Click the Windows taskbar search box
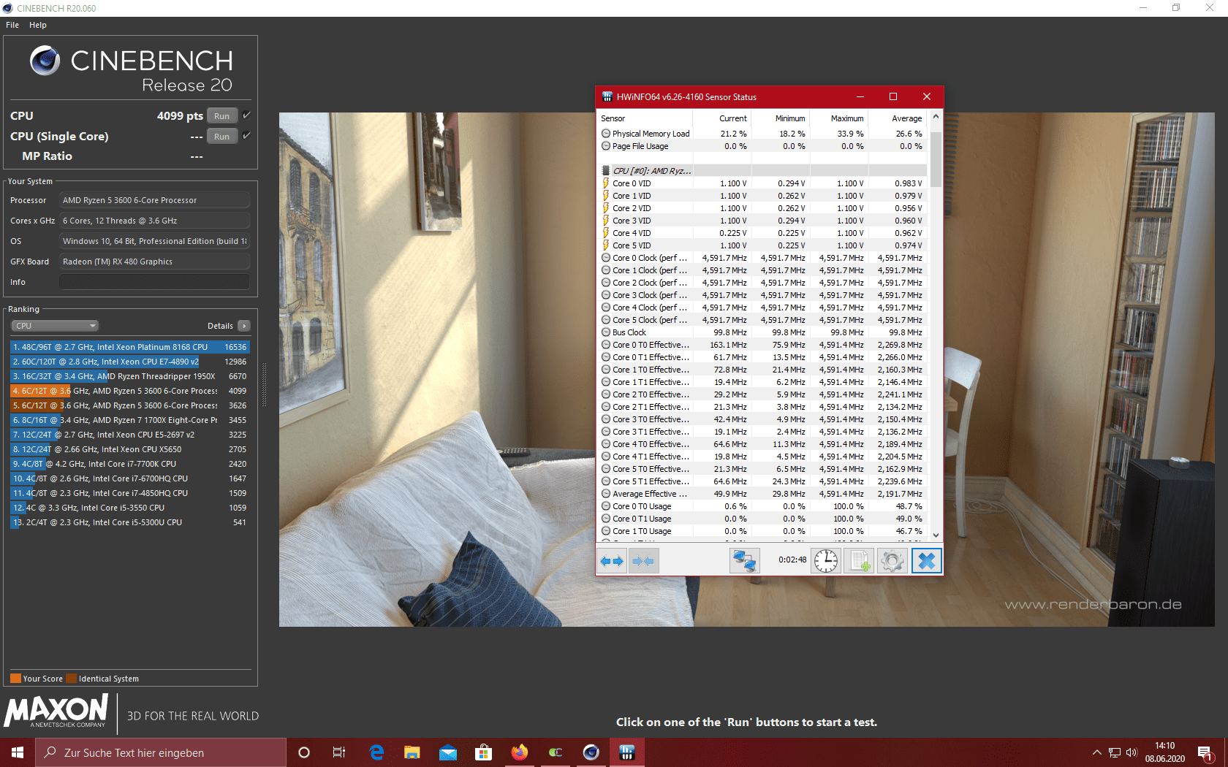This screenshot has width=1228, height=767. pos(161,752)
